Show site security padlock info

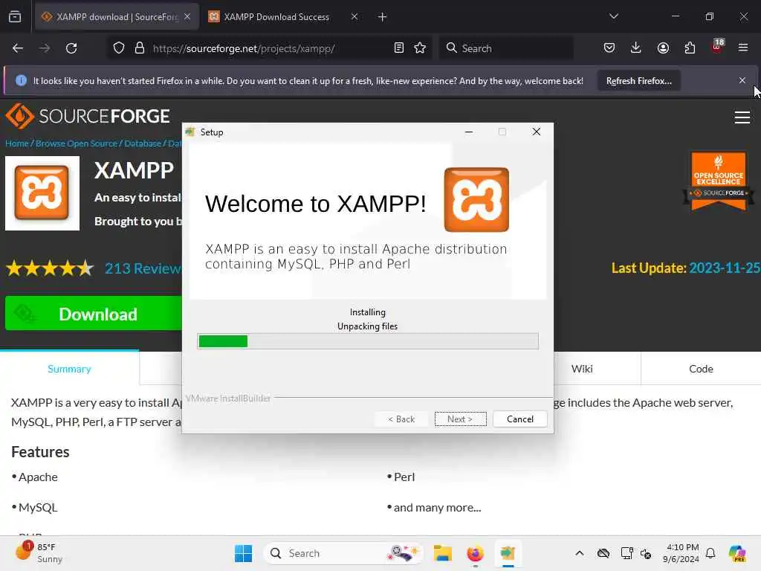[140, 48]
